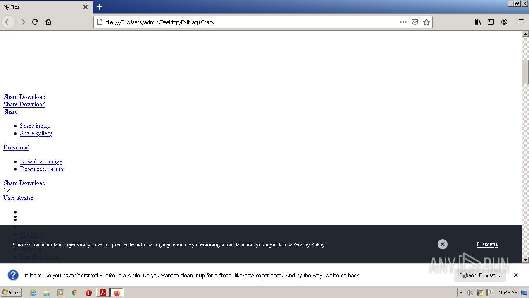The image size is (529, 298).
Task: Open Action Center flag tray icon
Action: pos(490,293)
